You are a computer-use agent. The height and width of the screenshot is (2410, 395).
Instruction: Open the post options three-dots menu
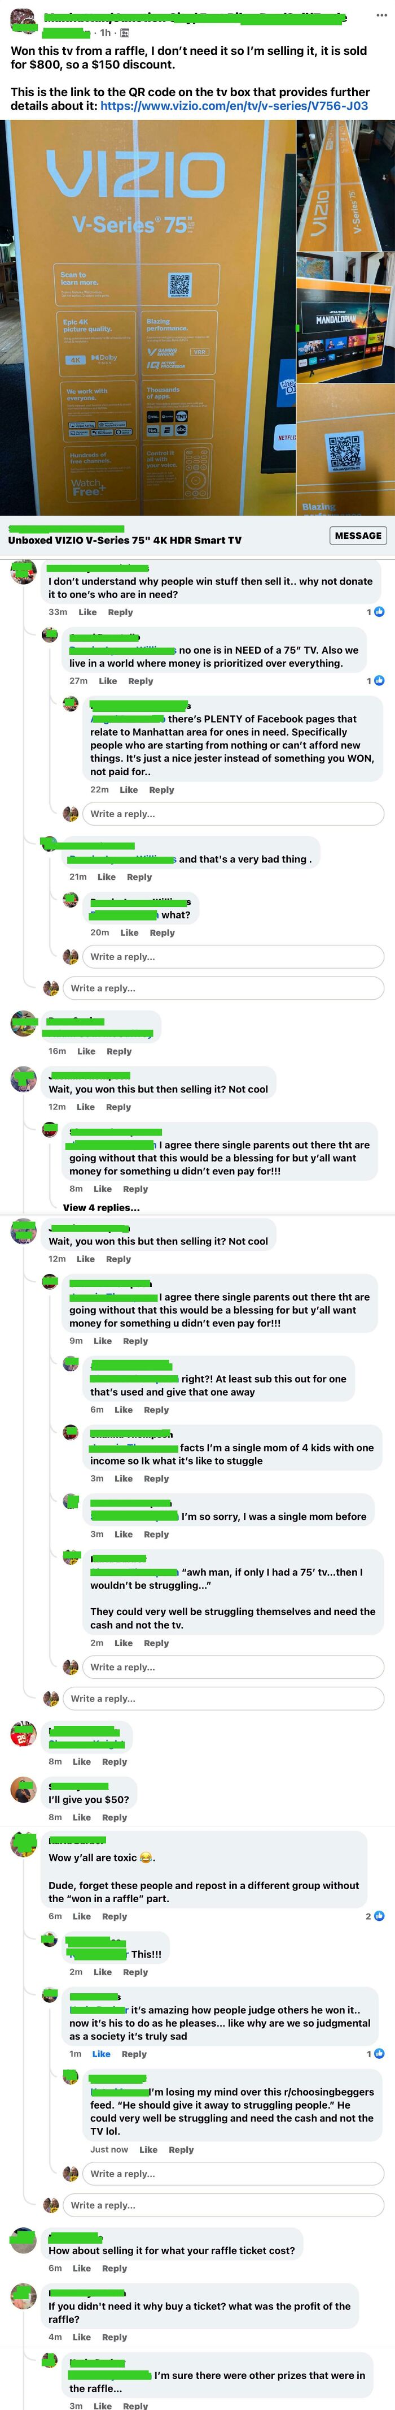click(x=380, y=15)
